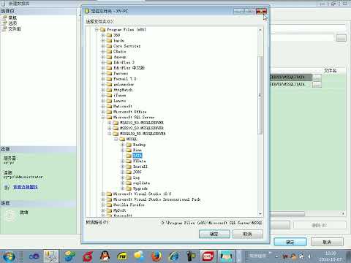The width and height of the screenshot is (351, 263).
Task: Open Fireworks FW icon on taskbar
Action: click(x=122, y=256)
